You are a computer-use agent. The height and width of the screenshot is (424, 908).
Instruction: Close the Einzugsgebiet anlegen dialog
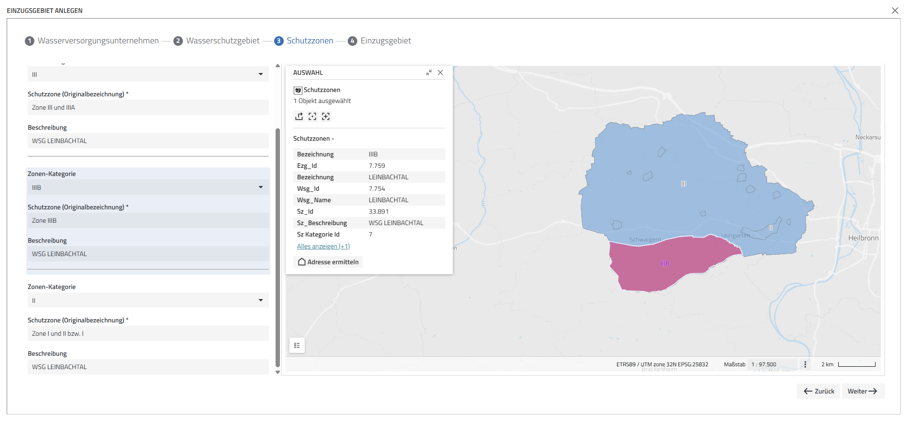pos(895,10)
